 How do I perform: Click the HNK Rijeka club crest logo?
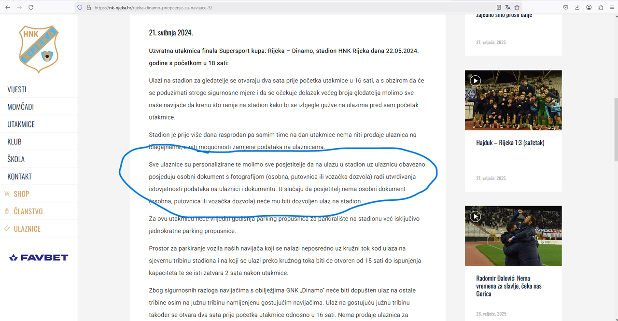[39, 49]
